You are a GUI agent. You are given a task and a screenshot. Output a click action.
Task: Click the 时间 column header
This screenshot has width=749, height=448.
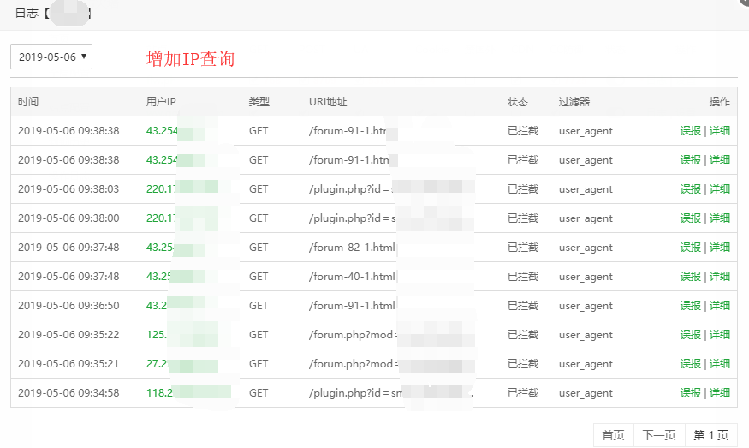(x=28, y=102)
